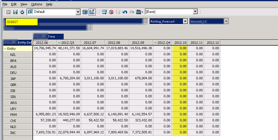Click the grid with green arrow icon
Viewport: 278px width, 140px height.
point(104,12)
